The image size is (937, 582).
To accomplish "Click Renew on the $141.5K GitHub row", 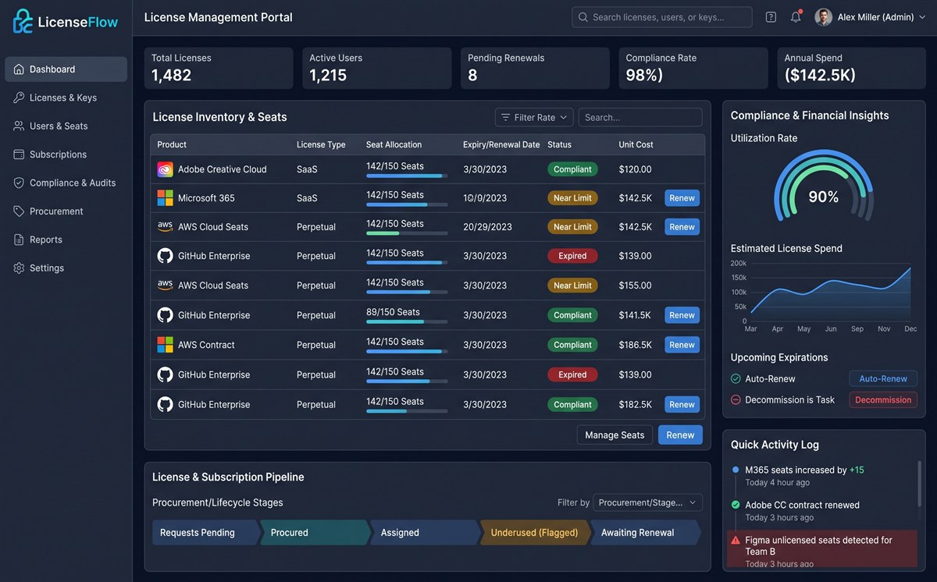I will (682, 315).
